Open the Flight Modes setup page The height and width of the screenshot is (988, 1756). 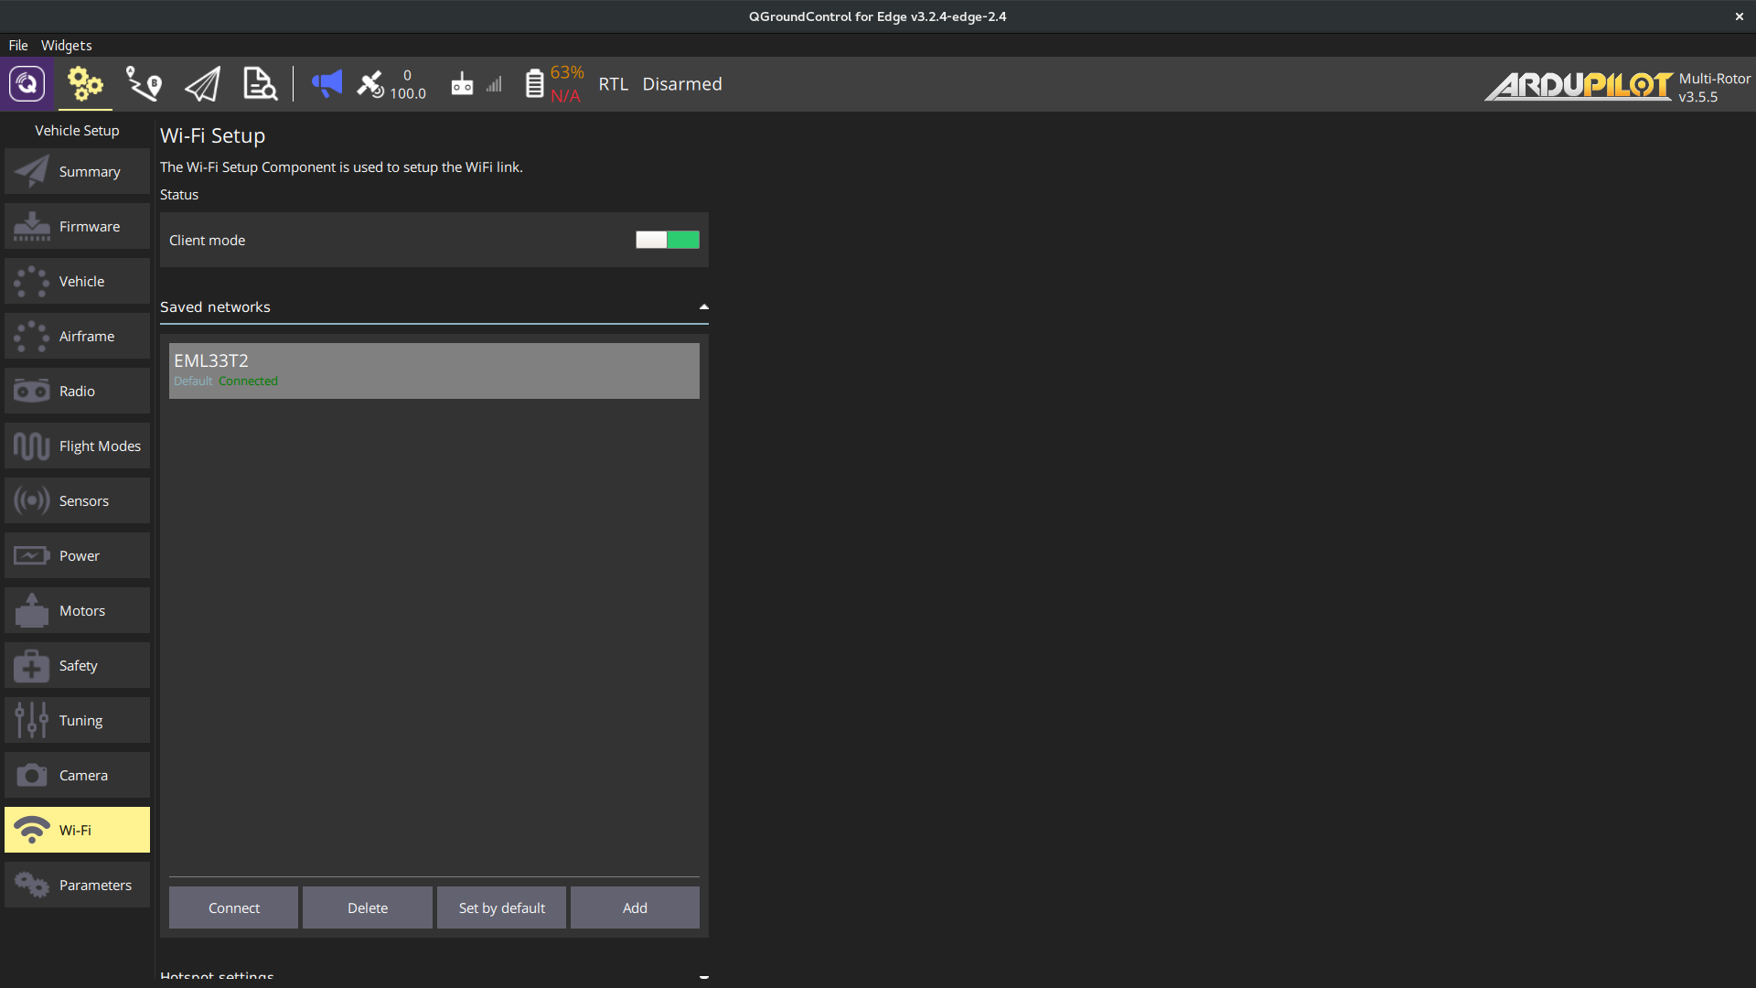pyautogui.click(x=77, y=446)
